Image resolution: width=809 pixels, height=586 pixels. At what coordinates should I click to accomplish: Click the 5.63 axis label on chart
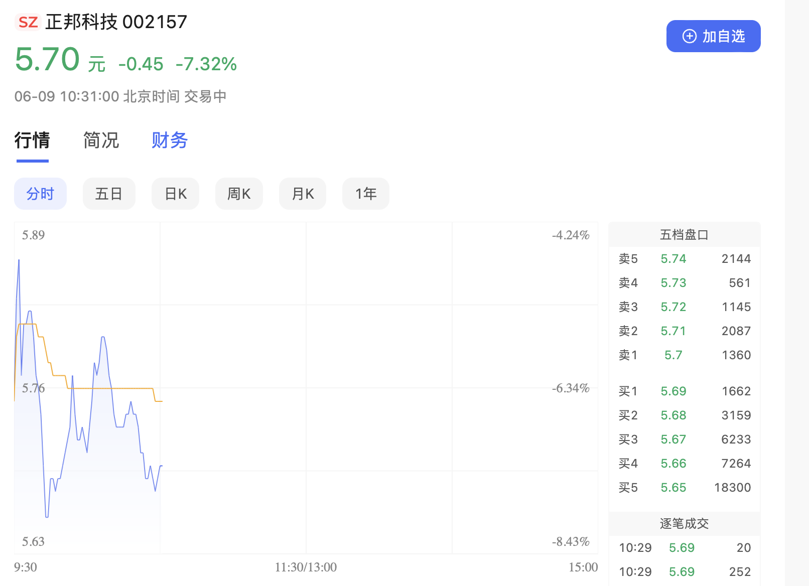click(33, 541)
